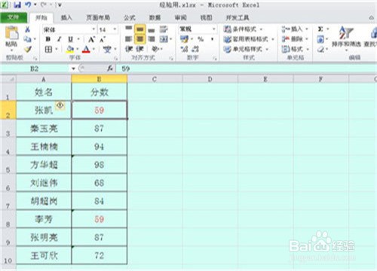377x271 pixels.
Task: Click the AutoSum sigma icon
Action: (320, 29)
